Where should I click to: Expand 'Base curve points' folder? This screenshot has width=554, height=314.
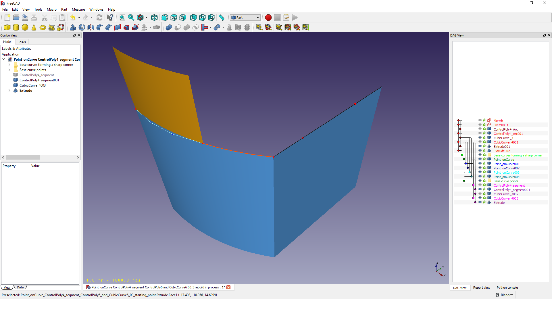9,70
